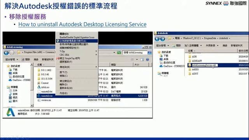Click 新增資料夾 in AdskLicensing toolbar
249x140 pixels.
click(x=48, y=59)
